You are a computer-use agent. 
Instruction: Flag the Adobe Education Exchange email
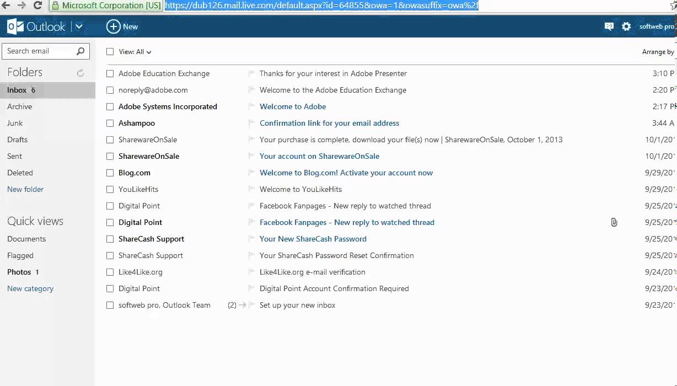251,73
